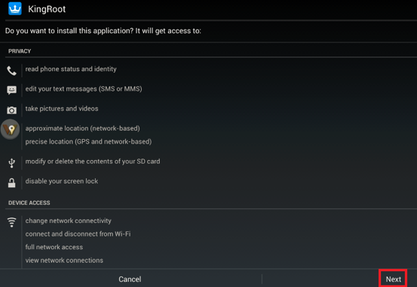Click the Next button
The width and height of the screenshot is (417, 287).
pos(393,279)
